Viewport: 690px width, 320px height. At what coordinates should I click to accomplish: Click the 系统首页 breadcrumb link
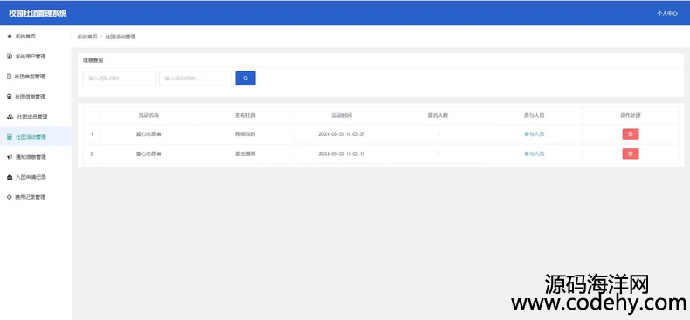[x=87, y=37]
